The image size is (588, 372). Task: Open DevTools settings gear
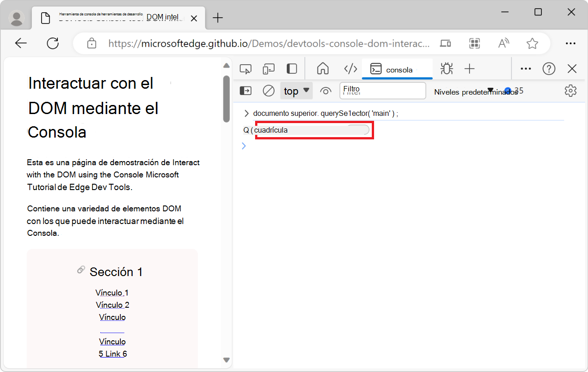(570, 91)
